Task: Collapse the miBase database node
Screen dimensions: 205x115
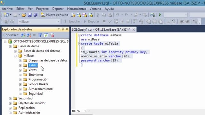Action: (15, 56)
